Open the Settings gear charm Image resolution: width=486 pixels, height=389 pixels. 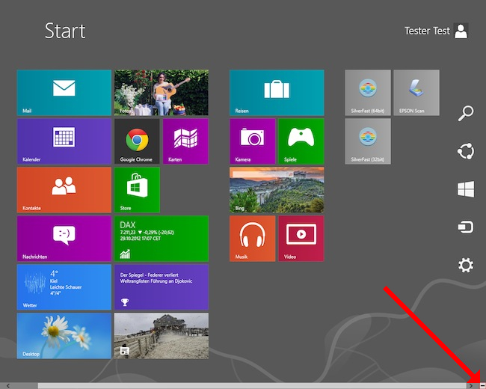click(466, 266)
